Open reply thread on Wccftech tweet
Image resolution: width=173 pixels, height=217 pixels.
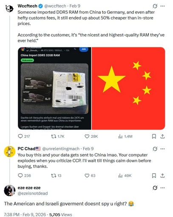pos(24,136)
